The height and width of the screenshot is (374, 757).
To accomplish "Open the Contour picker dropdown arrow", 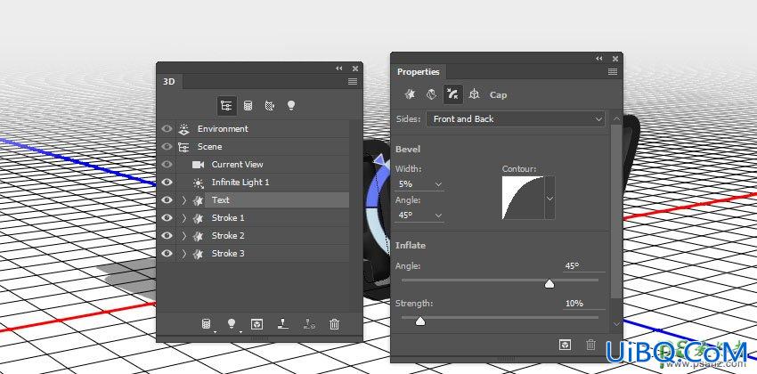I will (x=549, y=198).
